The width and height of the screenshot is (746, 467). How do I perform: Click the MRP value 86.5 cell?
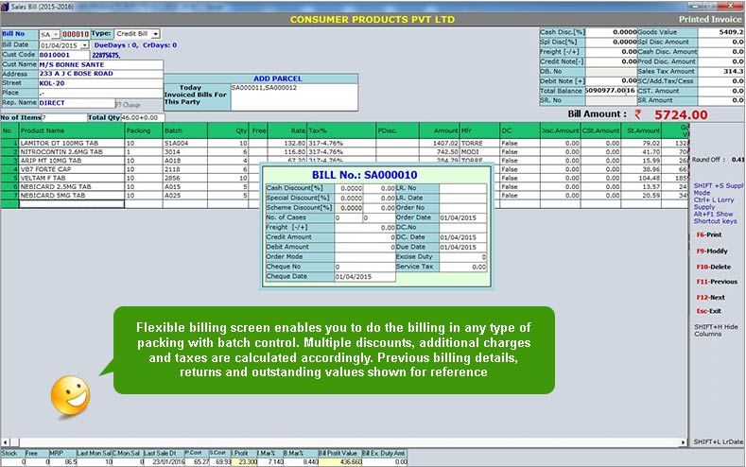(63, 461)
